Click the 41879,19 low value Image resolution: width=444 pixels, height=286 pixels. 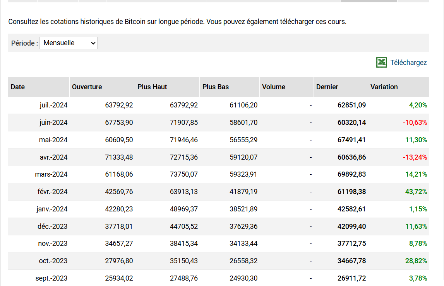(x=243, y=192)
